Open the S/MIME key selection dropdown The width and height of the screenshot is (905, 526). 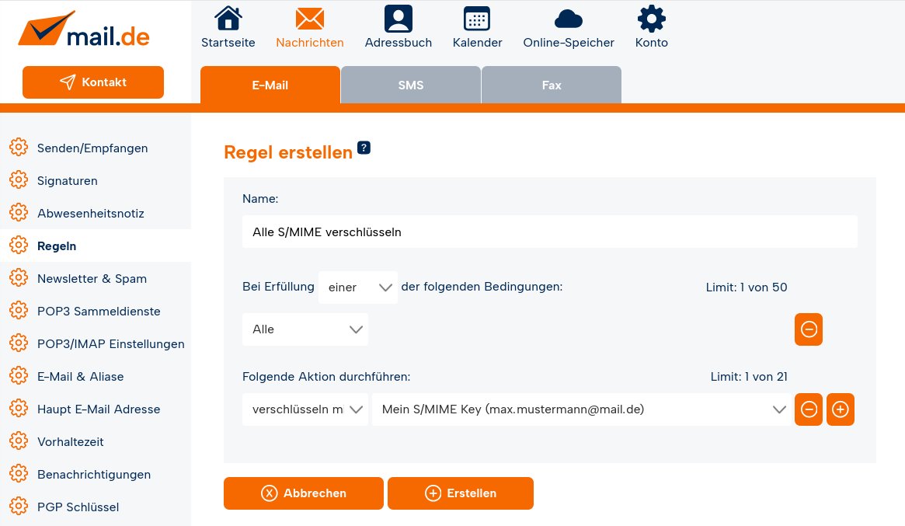click(581, 409)
